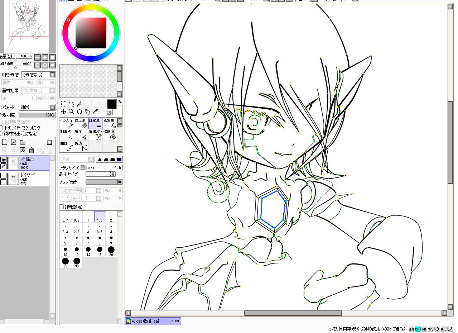
Task: Toggle 下のレイヤーでクリッピング checkbox
Action: click(x=1, y=128)
